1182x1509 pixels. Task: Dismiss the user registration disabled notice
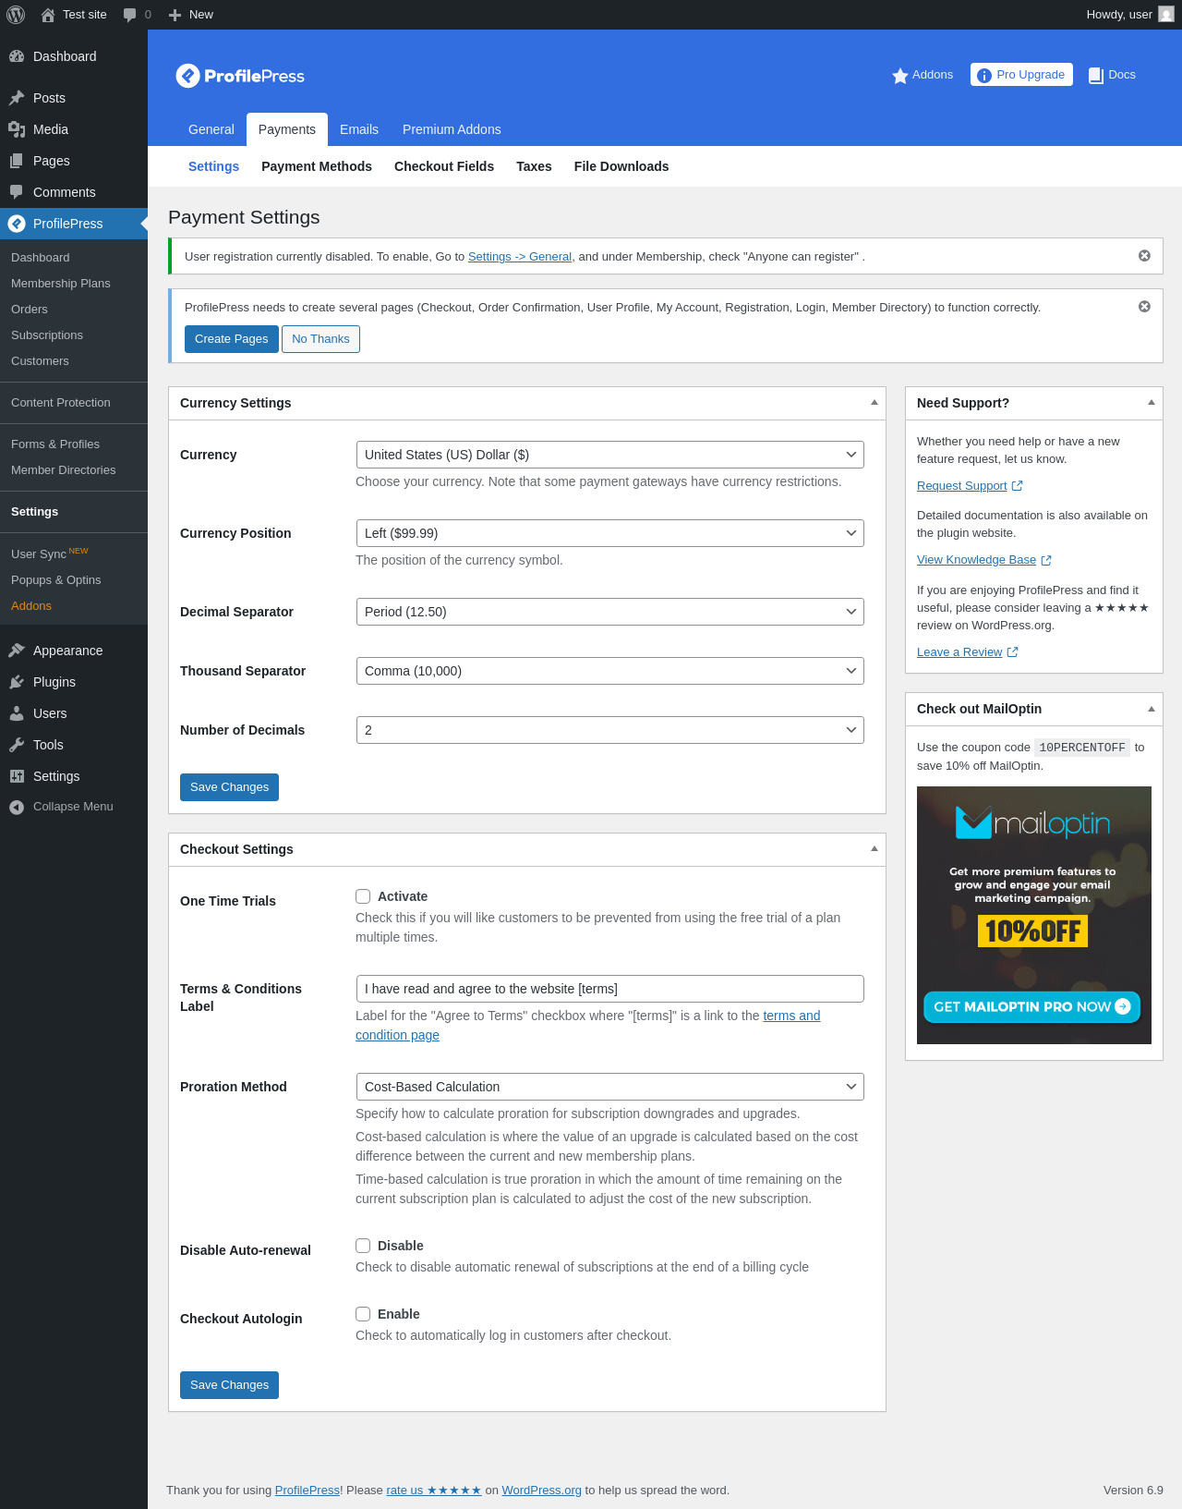1144,256
